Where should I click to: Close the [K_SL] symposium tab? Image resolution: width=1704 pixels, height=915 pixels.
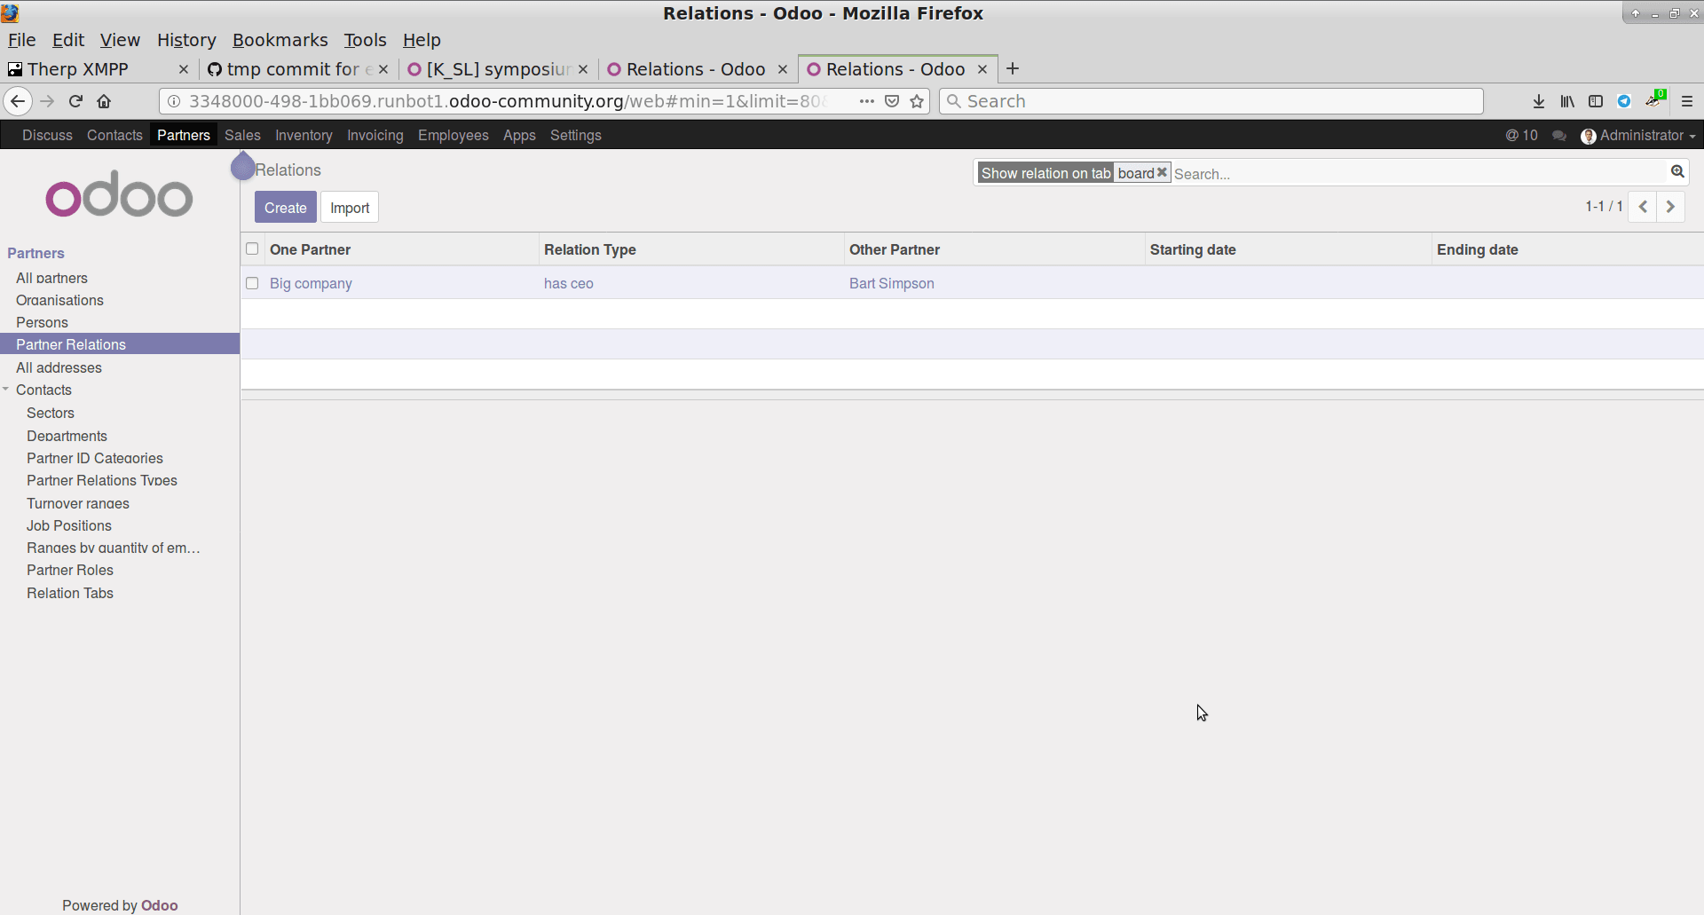tap(583, 69)
